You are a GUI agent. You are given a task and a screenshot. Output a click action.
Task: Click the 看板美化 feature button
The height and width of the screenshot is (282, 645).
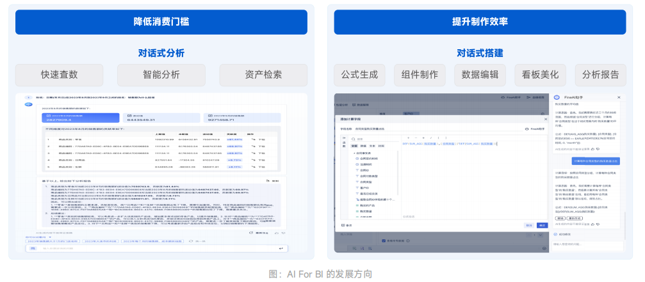click(541, 75)
